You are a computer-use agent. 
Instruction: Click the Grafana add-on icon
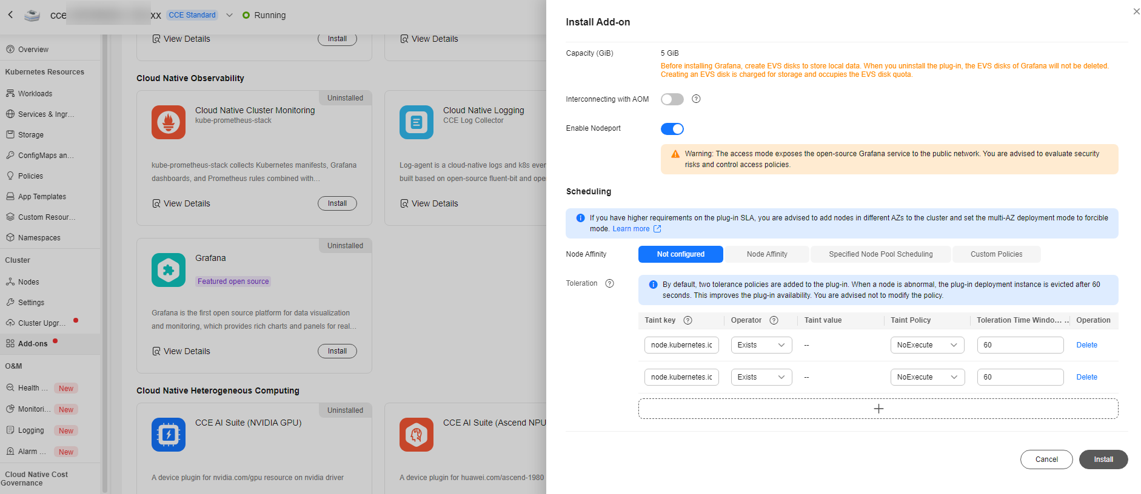169,270
